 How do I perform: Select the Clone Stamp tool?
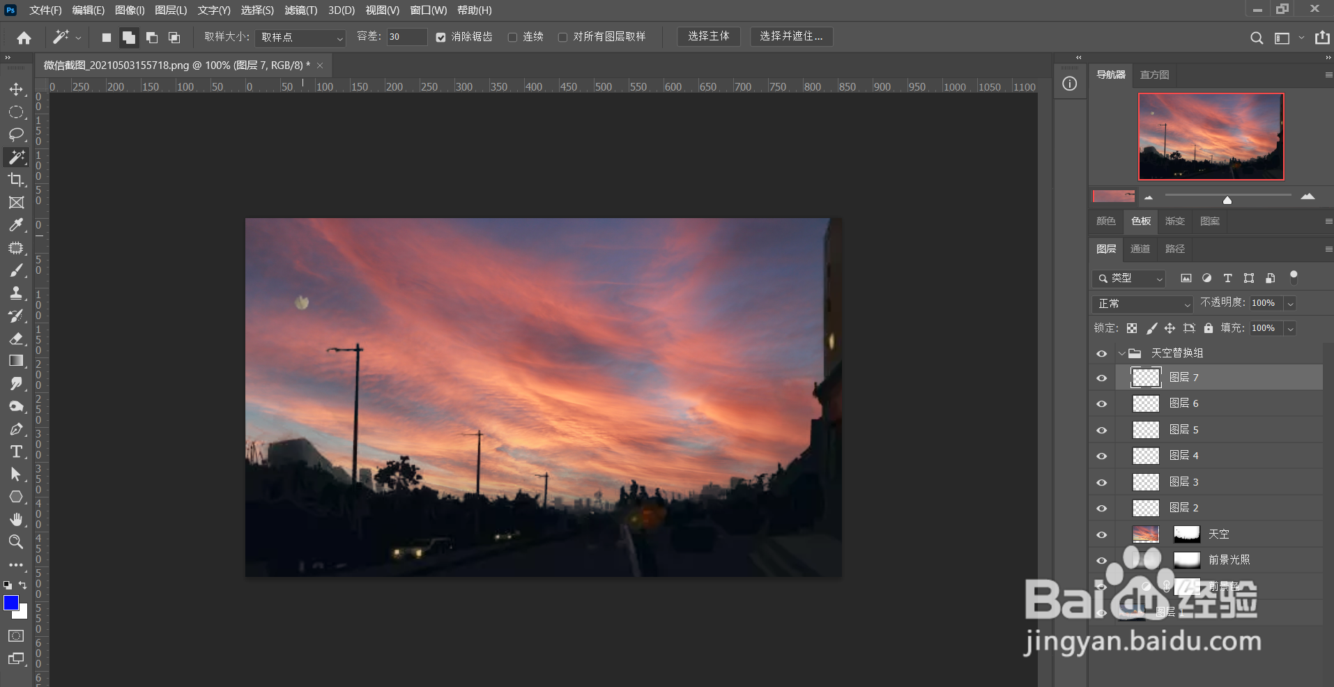coord(16,293)
